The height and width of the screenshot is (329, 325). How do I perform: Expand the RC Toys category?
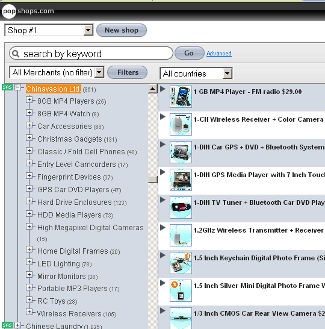click(x=29, y=299)
